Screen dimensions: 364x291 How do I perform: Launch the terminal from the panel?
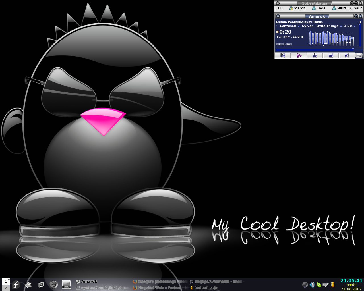[x=41, y=284]
